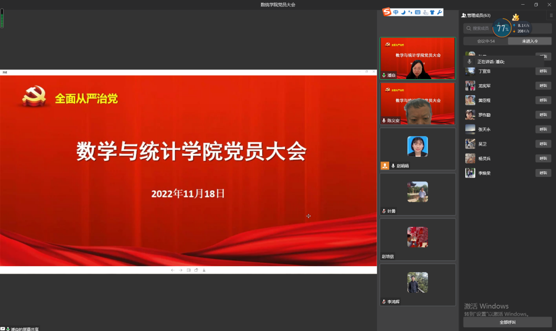556x331 pixels.
Task: Open the wrench toolbox icon in Sogou toolbar
Action: click(x=439, y=12)
